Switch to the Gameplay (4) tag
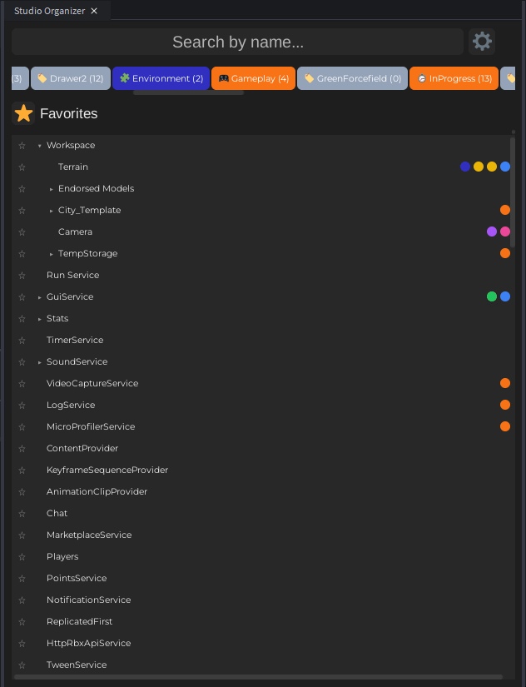This screenshot has height=687, width=526. click(x=253, y=78)
